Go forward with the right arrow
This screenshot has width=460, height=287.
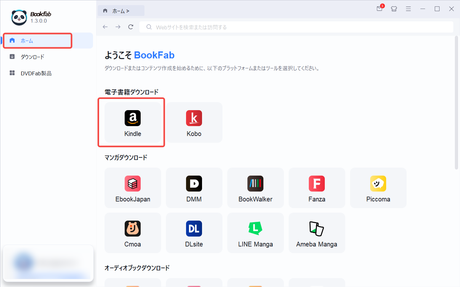(x=118, y=27)
